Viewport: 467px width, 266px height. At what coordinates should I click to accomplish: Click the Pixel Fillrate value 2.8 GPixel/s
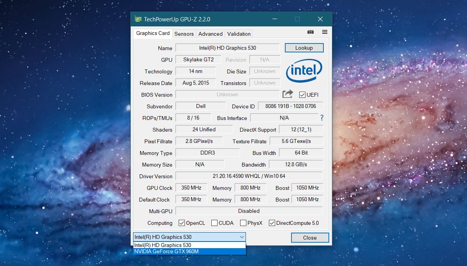point(199,141)
